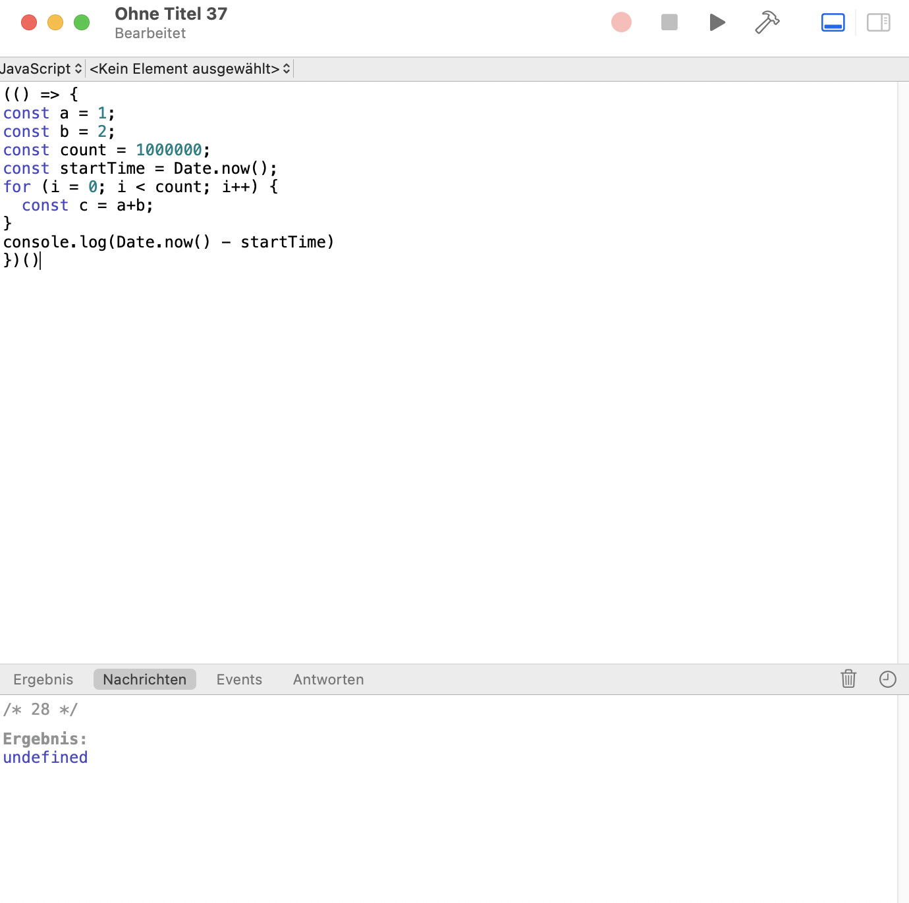This screenshot has height=903, width=909.
Task: Compile script using the hammer icon
Action: click(x=767, y=22)
